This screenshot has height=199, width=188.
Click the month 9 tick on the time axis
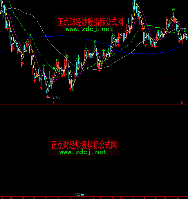click(59, 198)
